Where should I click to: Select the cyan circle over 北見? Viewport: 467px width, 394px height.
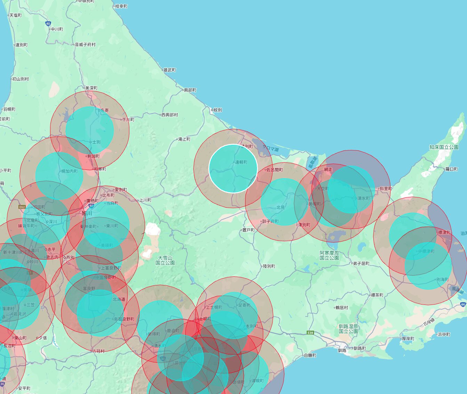[284, 202]
